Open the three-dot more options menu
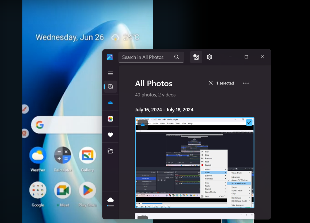The width and height of the screenshot is (310, 223). click(x=246, y=83)
